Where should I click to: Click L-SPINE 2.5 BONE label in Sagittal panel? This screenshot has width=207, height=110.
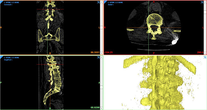pos(12,58)
